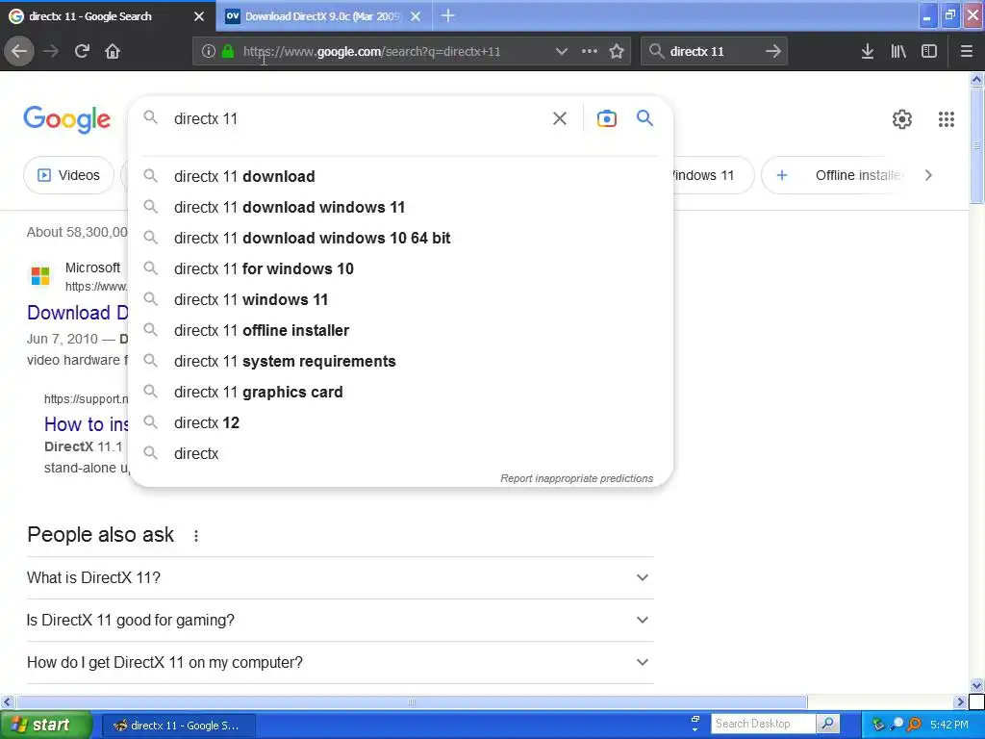
Task: Click the taskbar clock showing 5:42 PM
Action: (949, 725)
